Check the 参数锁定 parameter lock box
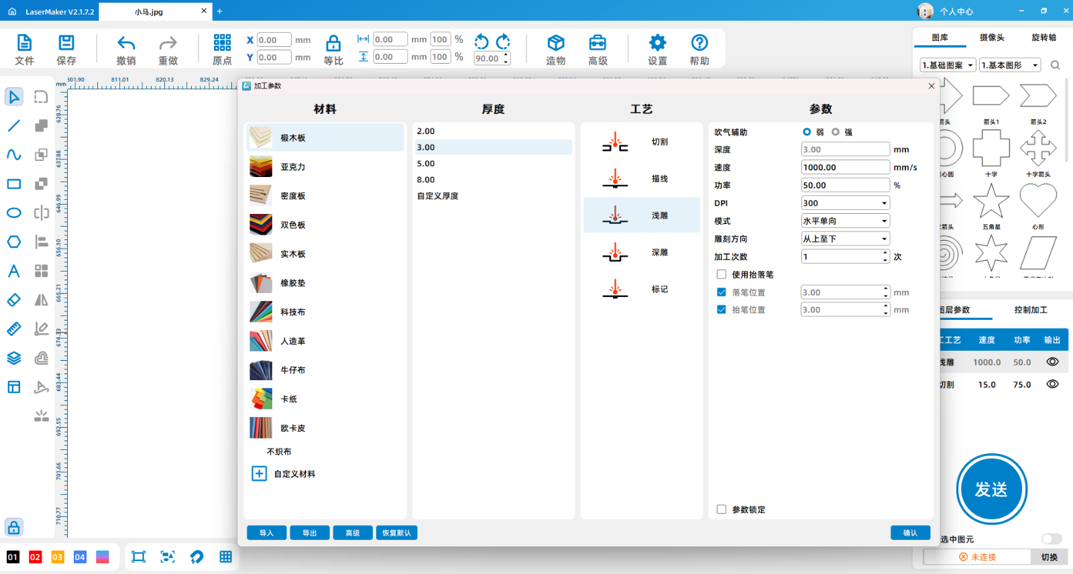Image resolution: width=1073 pixels, height=574 pixels. [722, 510]
